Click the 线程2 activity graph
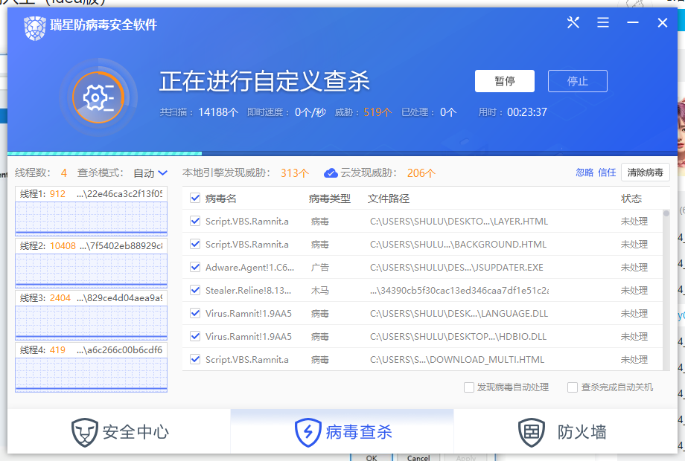This screenshot has height=461, width=685. point(92,270)
